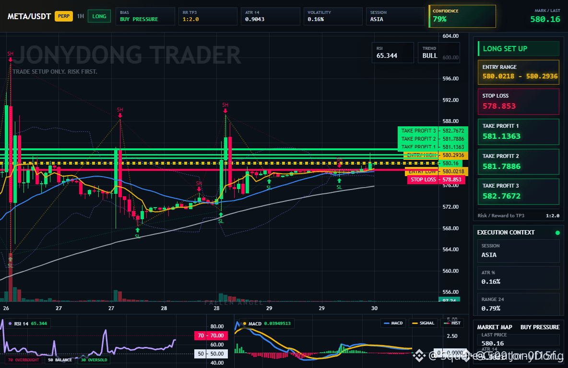Click the MARKET MAP heading

[x=495, y=327]
